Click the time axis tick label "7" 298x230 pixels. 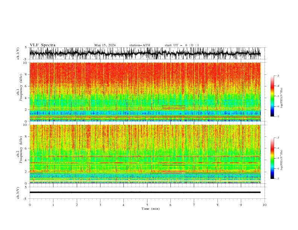(194, 205)
